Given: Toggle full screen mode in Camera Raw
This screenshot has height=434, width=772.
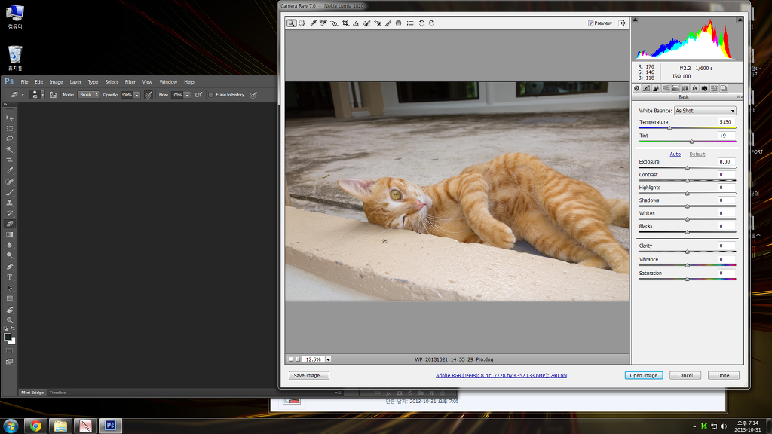Looking at the screenshot, I should click(623, 23).
